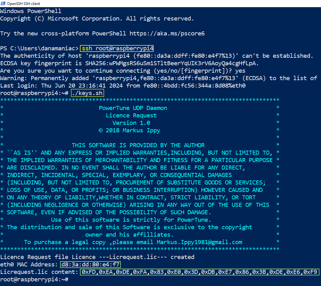
Task: Click the "The authenticity of host" message
Action: [x=156, y=56]
